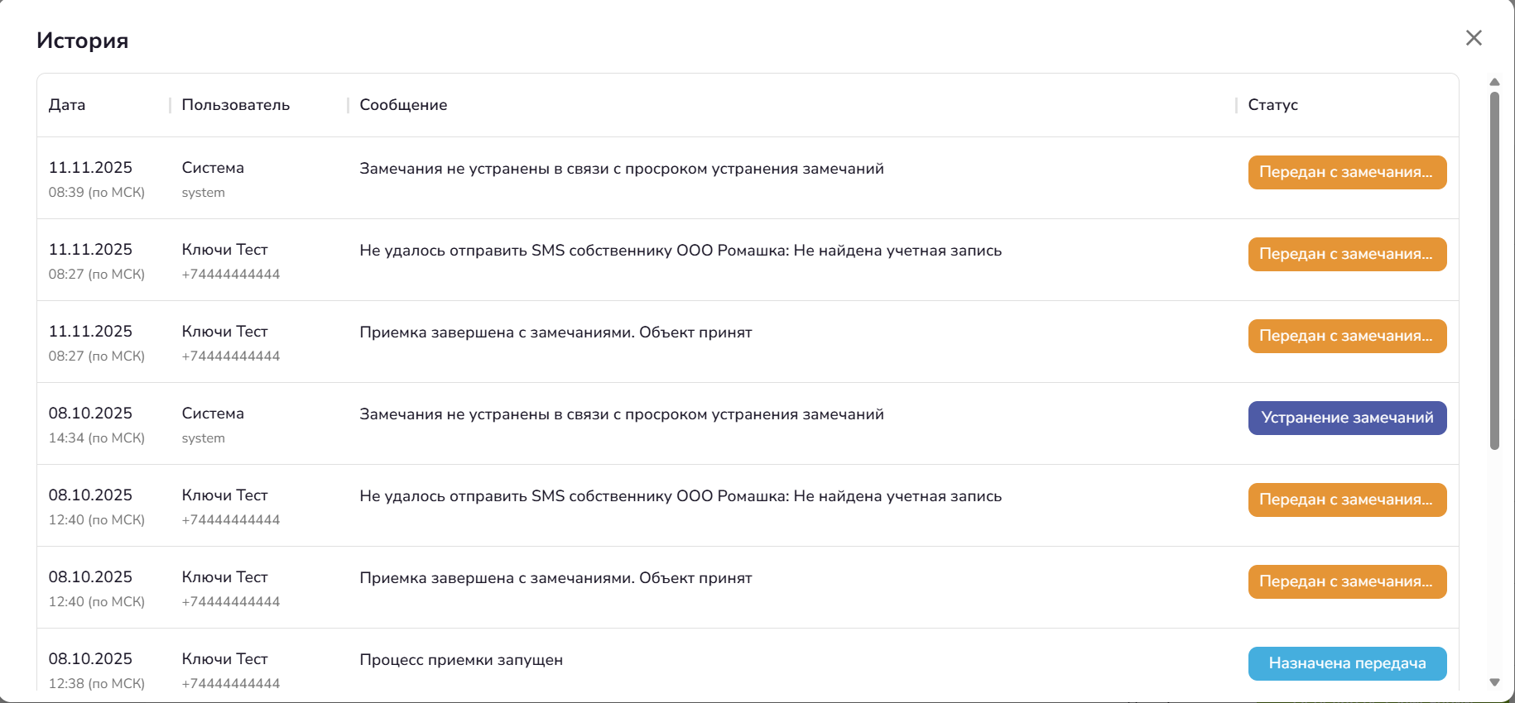Screen dimensions: 1515x703
Task: Click the history list scrollbar thumb
Action: pos(1494,273)
